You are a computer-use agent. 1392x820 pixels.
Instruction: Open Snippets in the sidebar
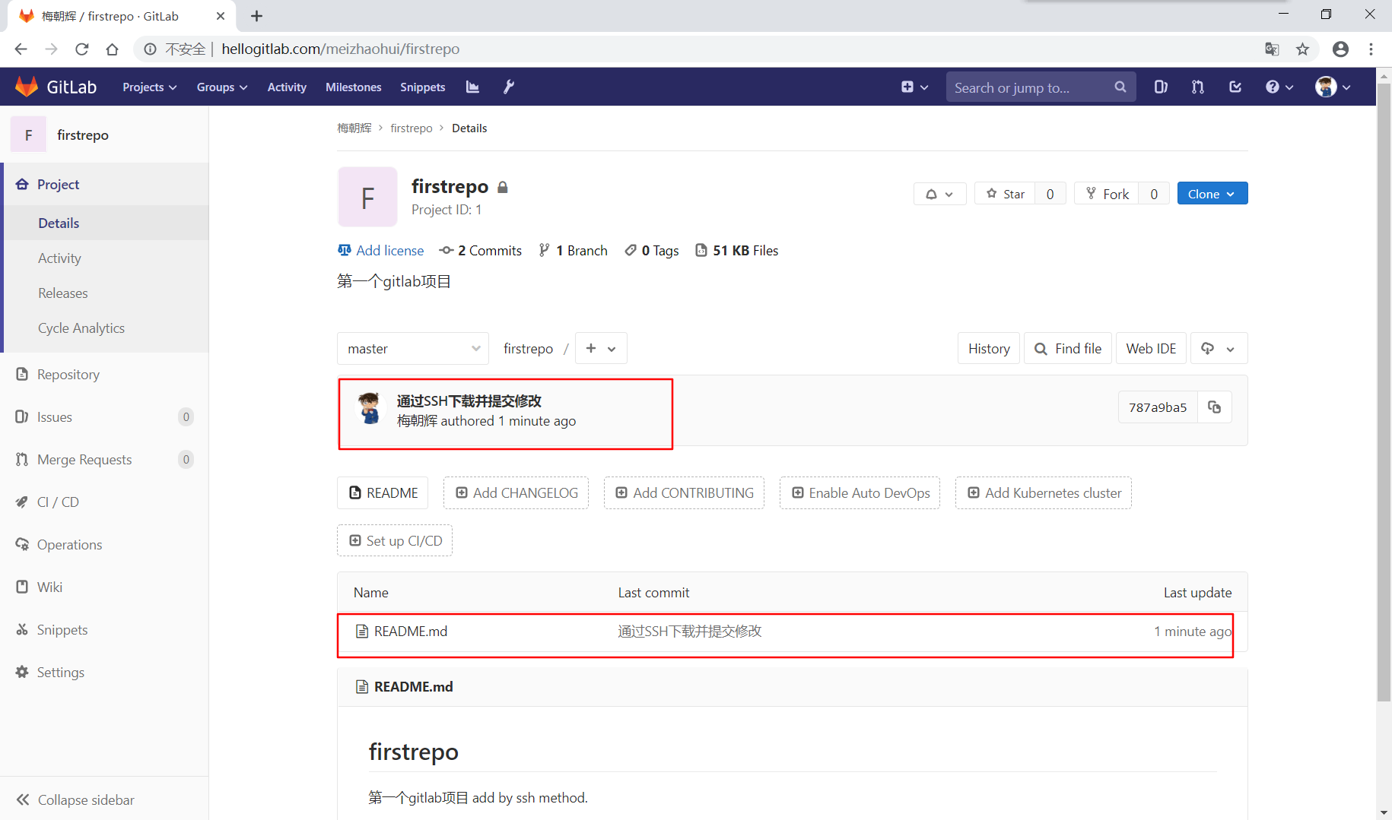[x=104, y=629]
